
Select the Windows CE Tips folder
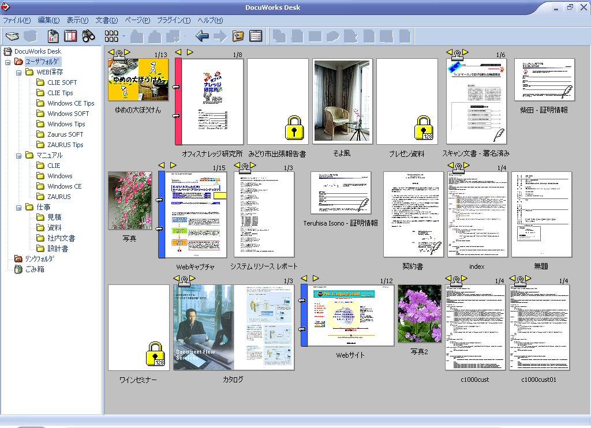point(70,103)
